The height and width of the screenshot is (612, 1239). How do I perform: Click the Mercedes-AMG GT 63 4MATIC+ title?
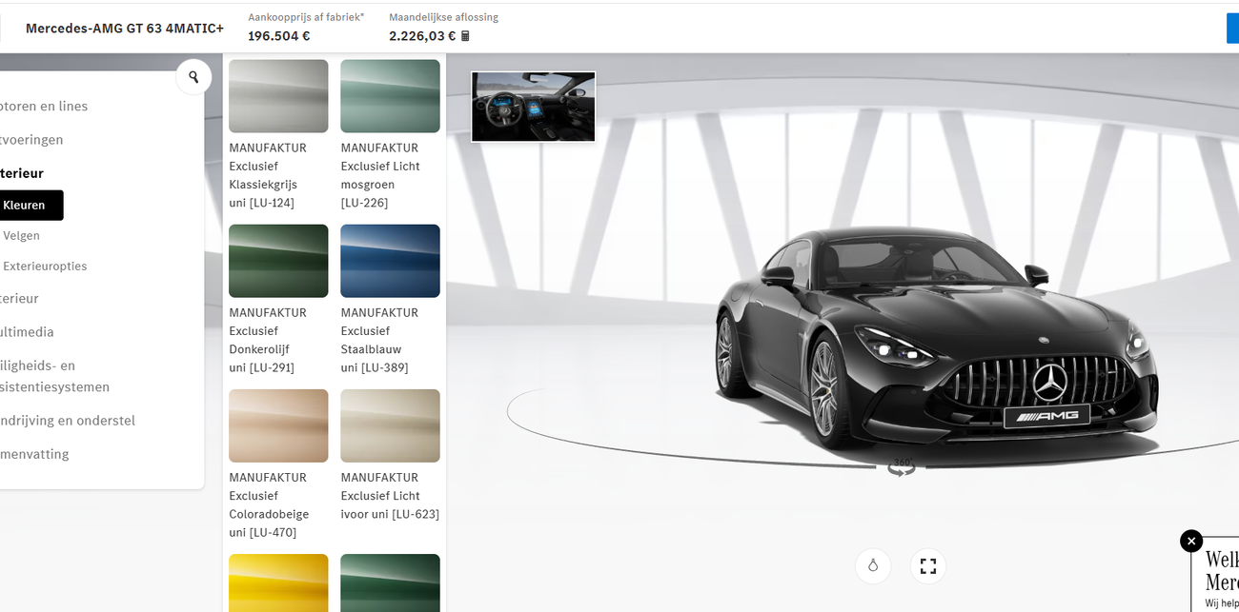(125, 29)
